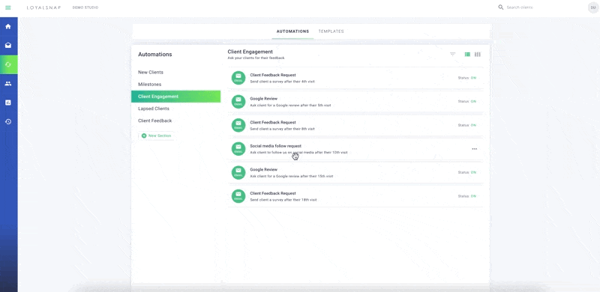The image size is (600, 292).
Task: Open 'Send client a survey after their 8th visit'
Action: (282, 130)
